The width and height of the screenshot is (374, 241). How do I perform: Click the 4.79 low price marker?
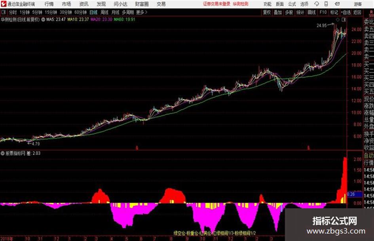tap(36, 144)
